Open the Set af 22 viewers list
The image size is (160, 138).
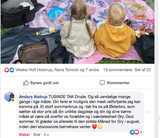(142, 70)
